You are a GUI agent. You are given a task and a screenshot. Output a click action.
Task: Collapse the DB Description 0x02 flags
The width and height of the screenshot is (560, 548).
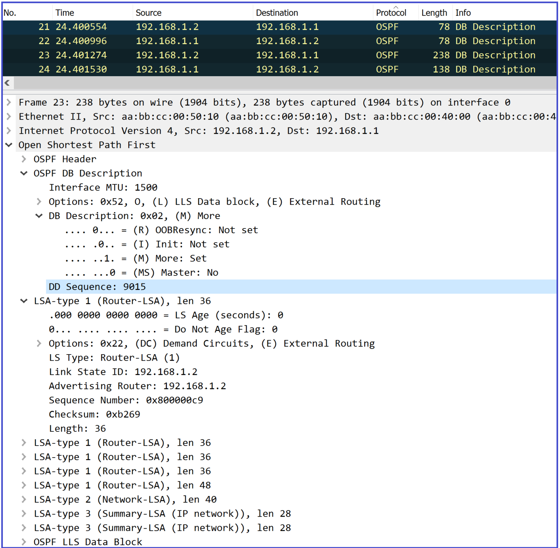coord(39,216)
